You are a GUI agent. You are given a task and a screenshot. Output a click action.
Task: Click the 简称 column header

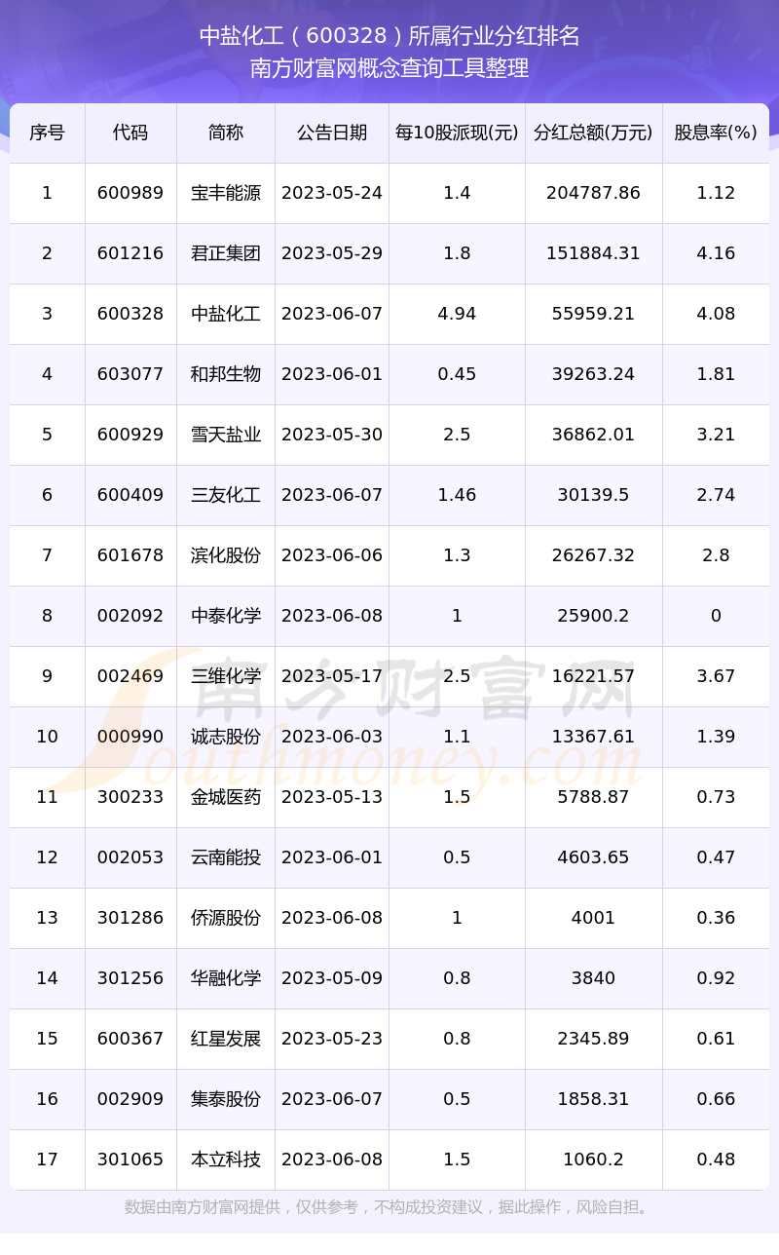226,133
